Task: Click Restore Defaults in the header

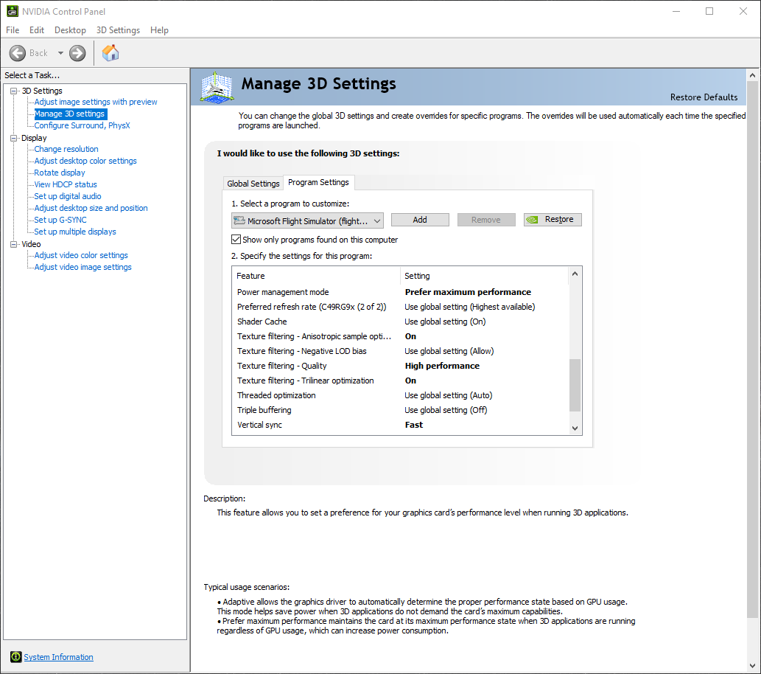Action: point(704,97)
